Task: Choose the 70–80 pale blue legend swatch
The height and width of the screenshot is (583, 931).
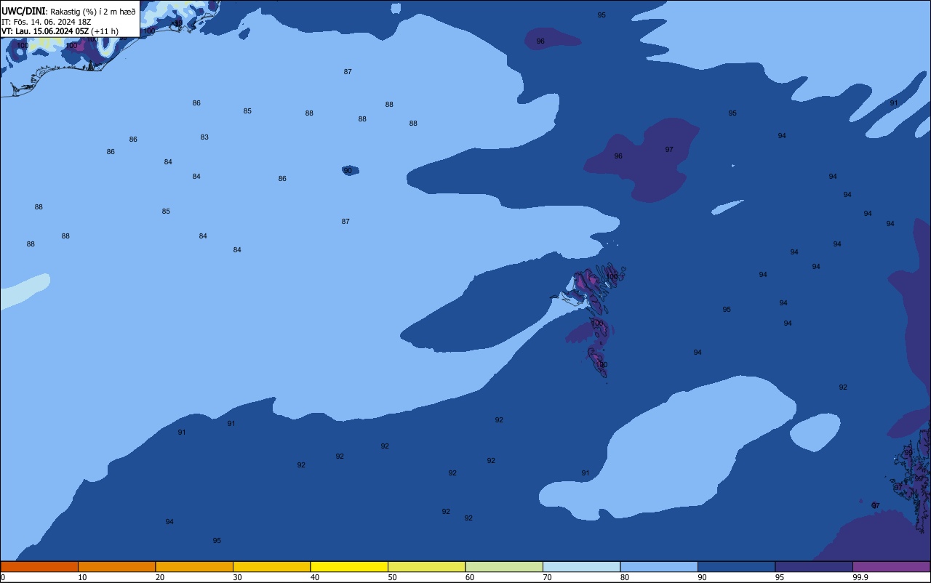Action: coord(581,566)
